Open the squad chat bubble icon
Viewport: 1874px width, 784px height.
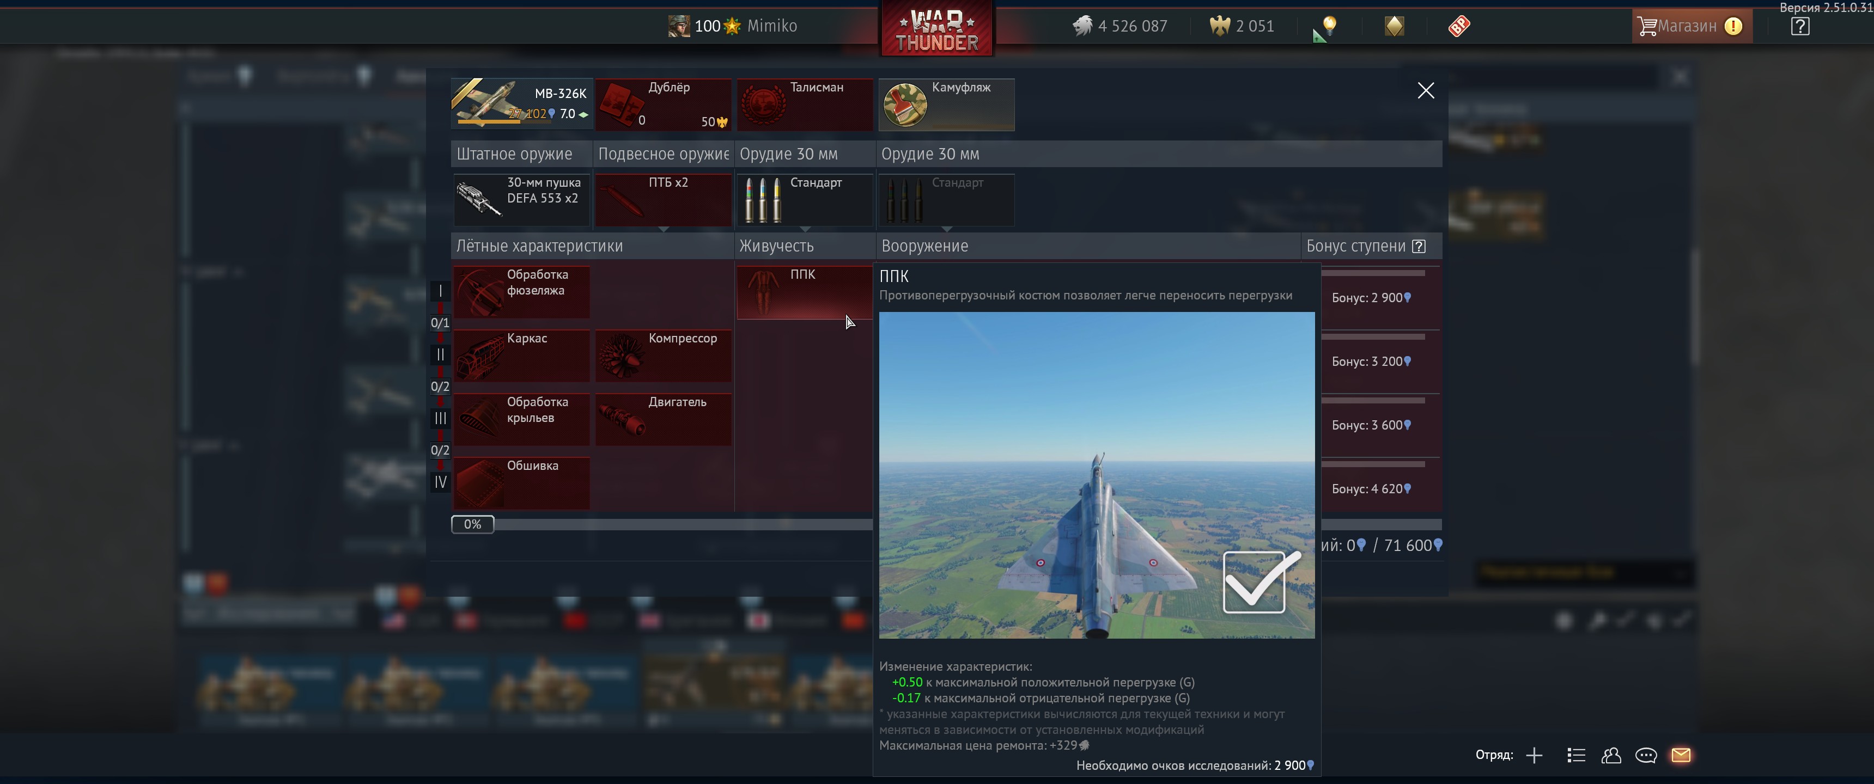(1646, 756)
